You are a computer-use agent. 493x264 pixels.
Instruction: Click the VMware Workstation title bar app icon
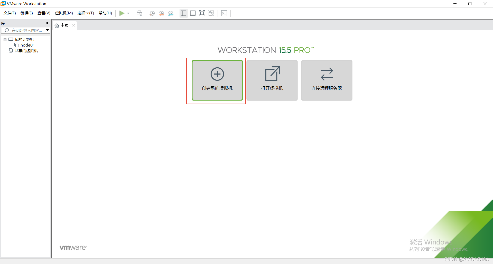pos(3,4)
